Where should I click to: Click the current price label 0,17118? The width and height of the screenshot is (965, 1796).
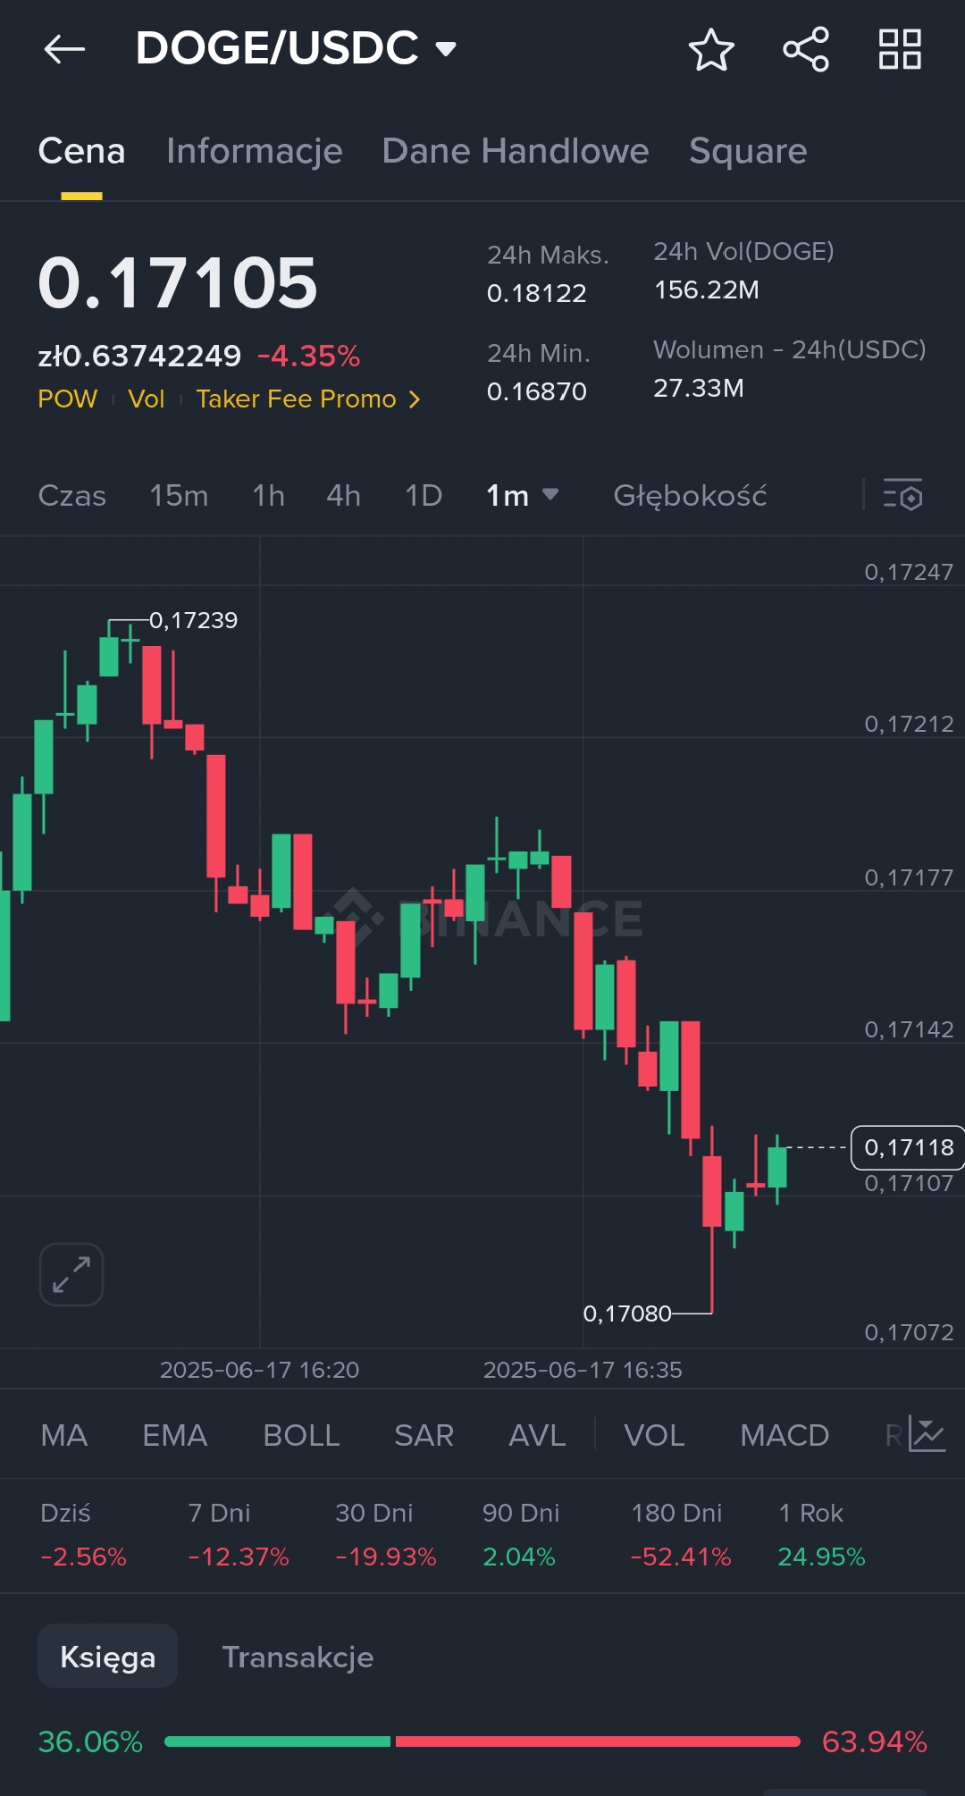908,1147
